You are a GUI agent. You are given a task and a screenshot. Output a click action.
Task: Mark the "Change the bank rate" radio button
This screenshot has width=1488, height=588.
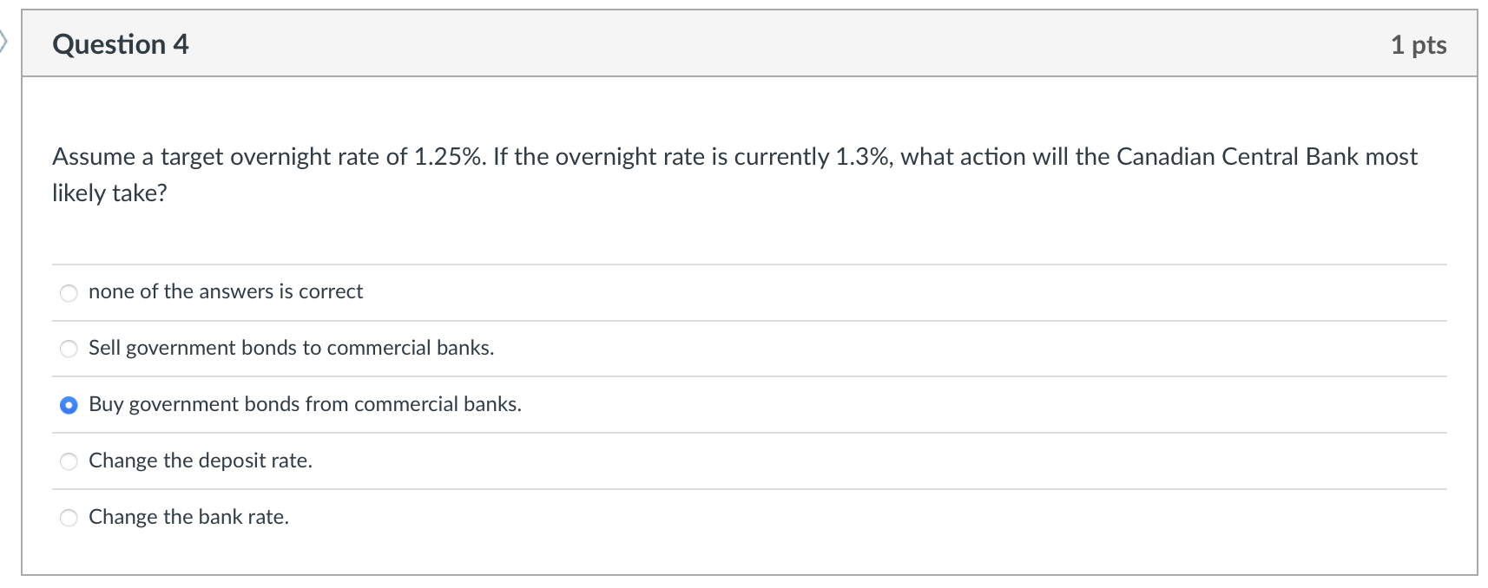[x=69, y=518]
